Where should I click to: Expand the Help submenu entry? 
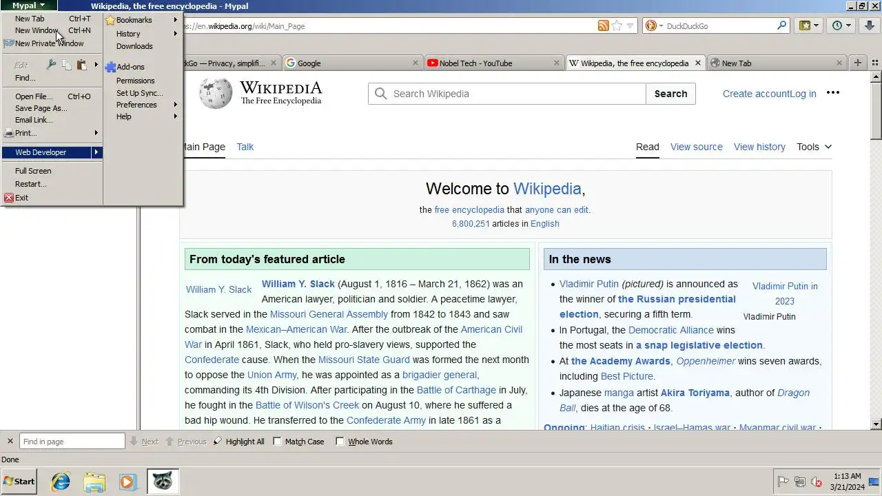click(143, 116)
